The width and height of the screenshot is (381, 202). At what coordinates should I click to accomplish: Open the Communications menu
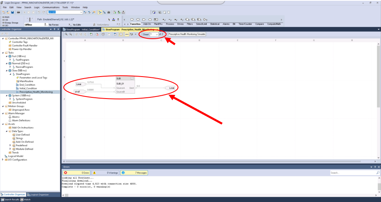pyautogui.click(x=51, y=7)
